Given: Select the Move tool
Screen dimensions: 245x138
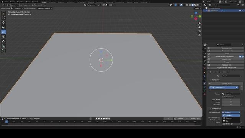Looking at the screenshot, I should [3, 23].
